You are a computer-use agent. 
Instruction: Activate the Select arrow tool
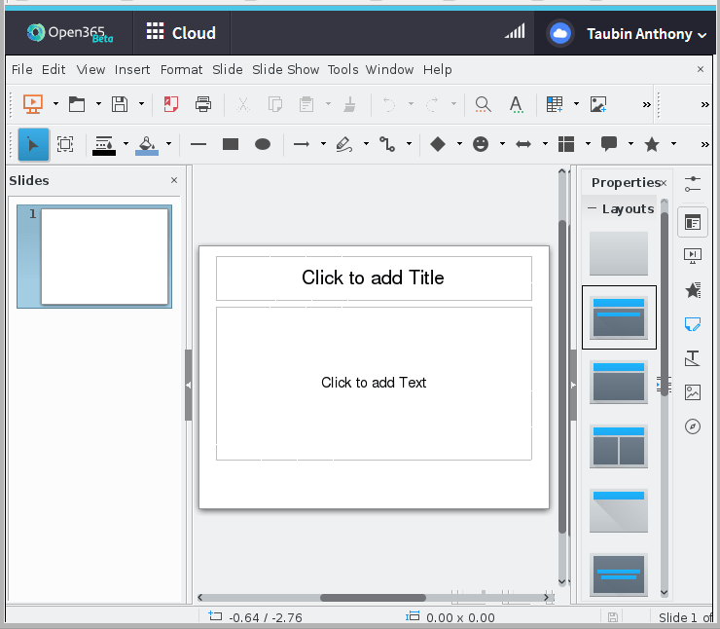[33, 145]
